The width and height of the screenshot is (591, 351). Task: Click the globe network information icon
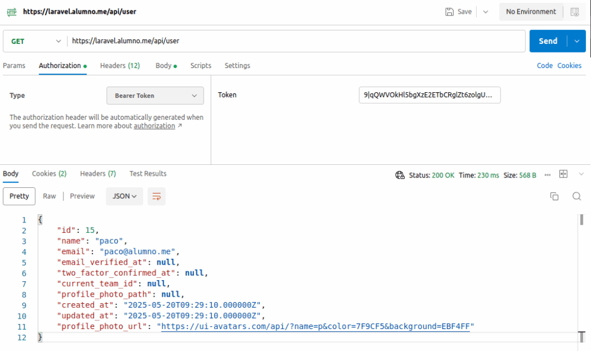(400, 174)
